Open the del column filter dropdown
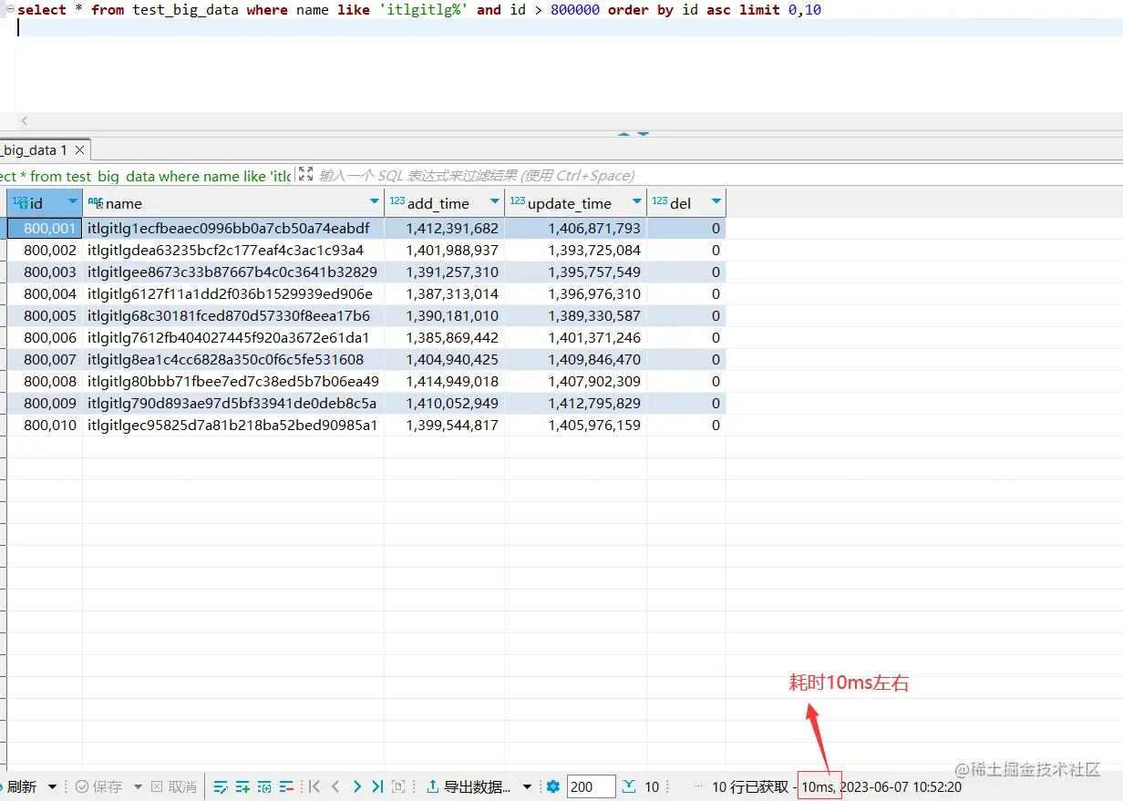1123x801 pixels. [x=716, y=201]
